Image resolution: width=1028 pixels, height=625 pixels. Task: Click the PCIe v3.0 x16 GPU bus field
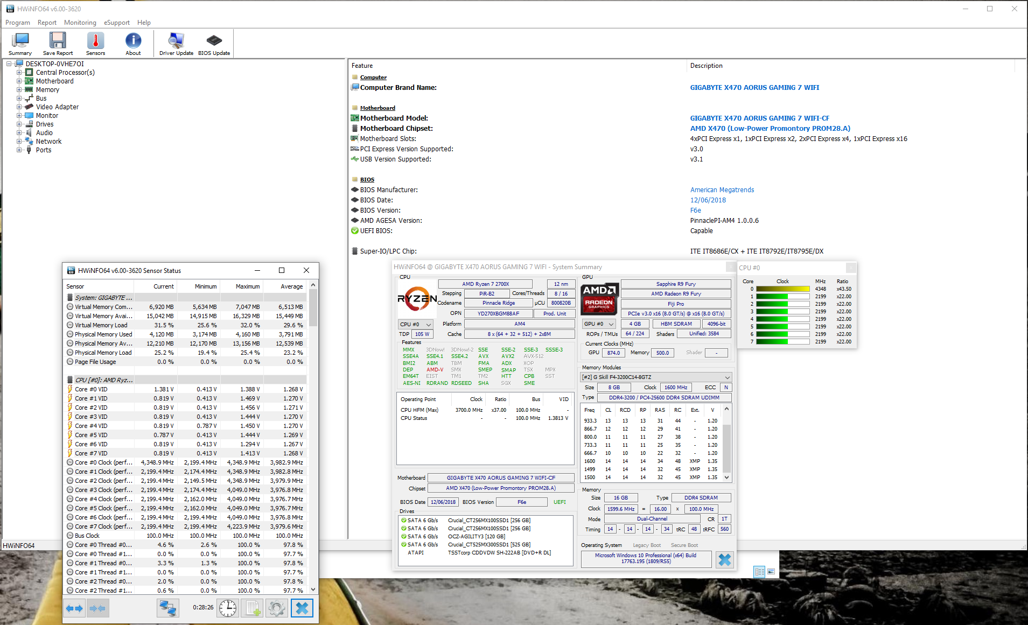(676, 314)
